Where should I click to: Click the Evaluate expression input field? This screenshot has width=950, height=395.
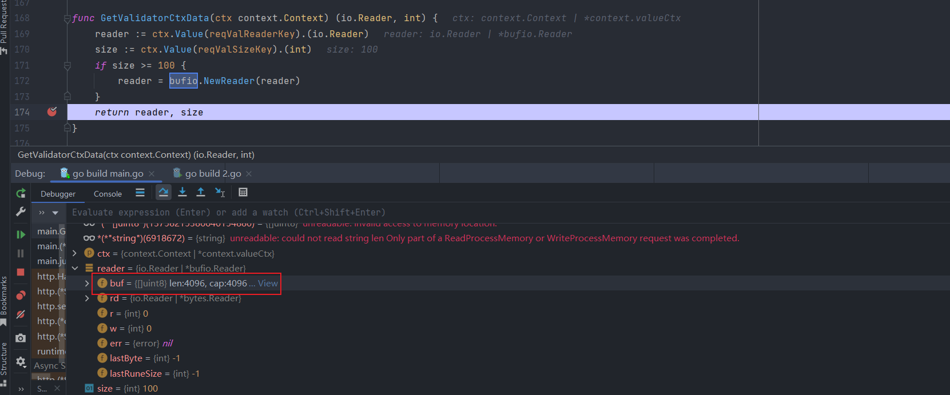click(x=508, y=212)
